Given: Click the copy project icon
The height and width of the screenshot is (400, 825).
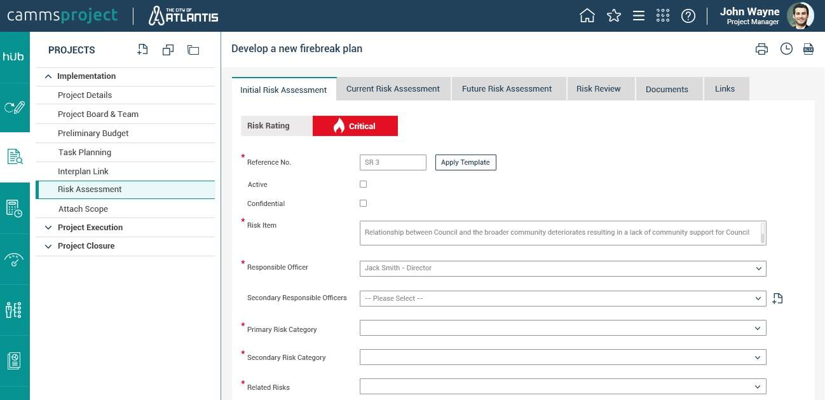Looking at the screenshot, I should tap(168, 50).
